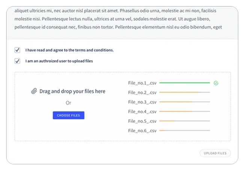Image resolution: width=244 pixels, height=170 pixels.
Task: Select the File_no.6_.csv file name
Action: (142, 131)
